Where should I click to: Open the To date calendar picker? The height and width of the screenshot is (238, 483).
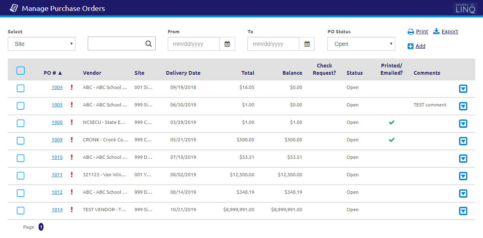point(307,44)
